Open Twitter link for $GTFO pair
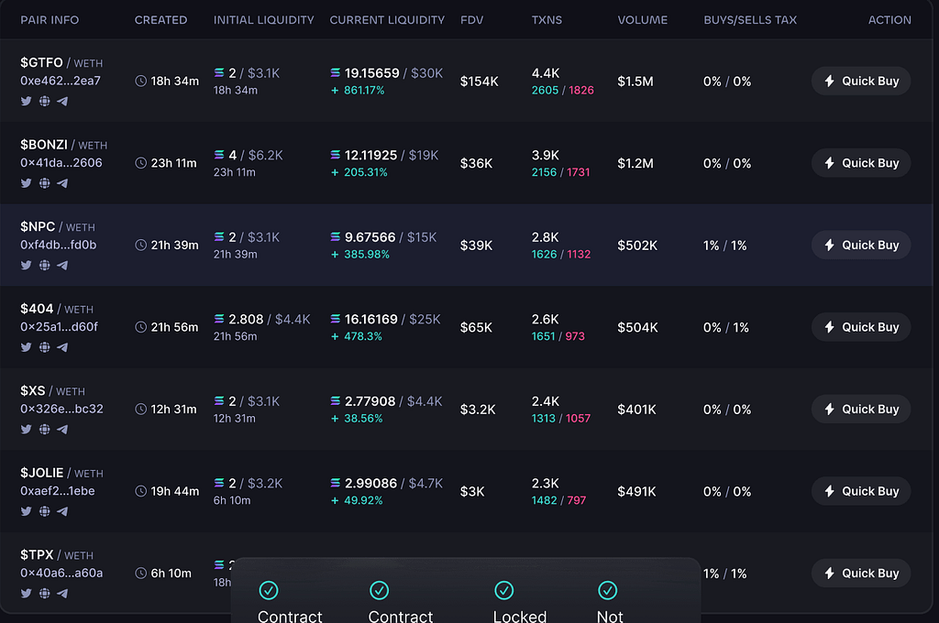Screen dimensions: 939x623 pyautogui.click(x=26, y=101)
